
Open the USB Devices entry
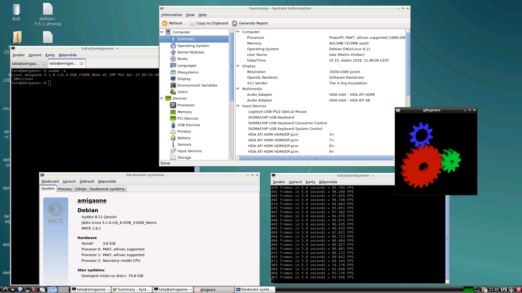click(188, 125)
